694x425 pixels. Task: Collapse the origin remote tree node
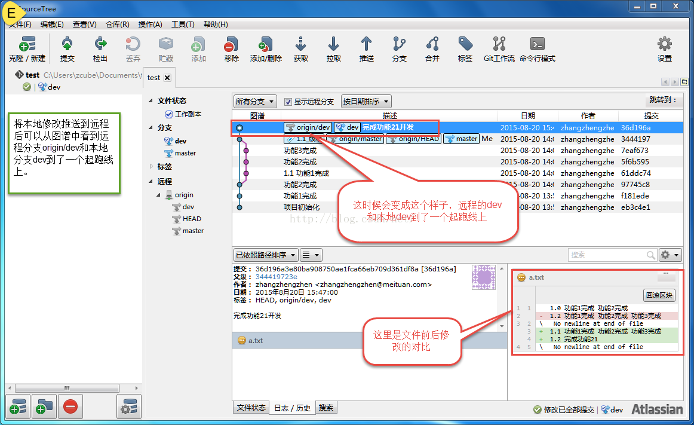pos(158,195)
